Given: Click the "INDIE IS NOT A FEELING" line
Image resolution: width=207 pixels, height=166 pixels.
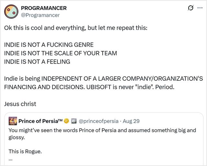Looking at the screenshot, I should coord(37,62).
